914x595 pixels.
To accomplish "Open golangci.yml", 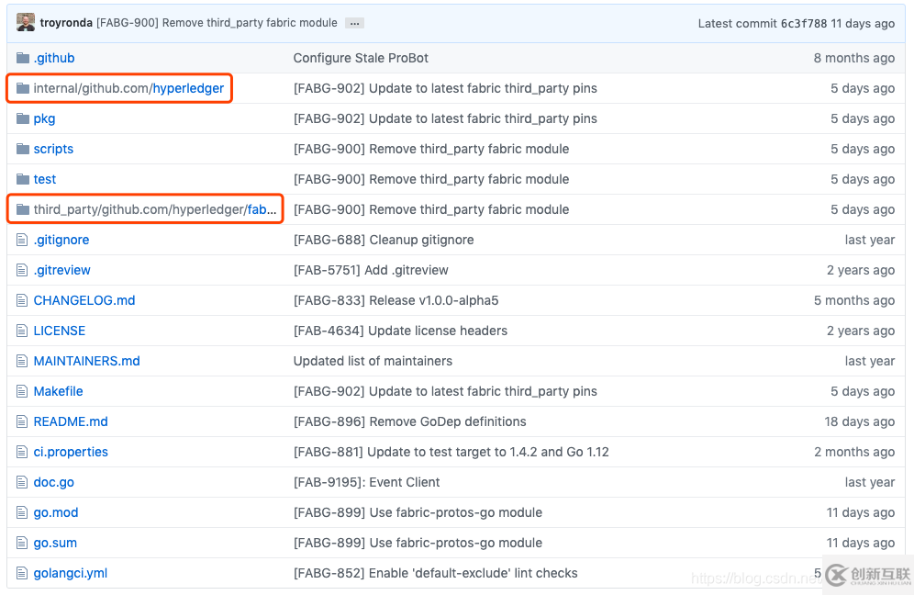I will (71, 573).
